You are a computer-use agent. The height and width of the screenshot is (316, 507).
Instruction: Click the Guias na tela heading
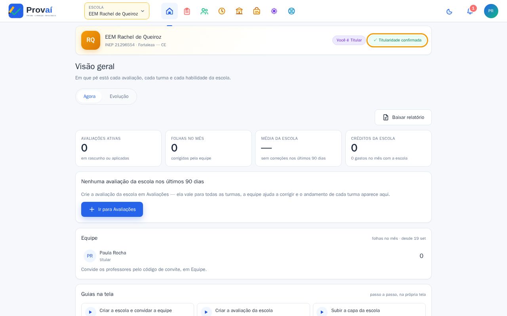[x=97, y=294]
